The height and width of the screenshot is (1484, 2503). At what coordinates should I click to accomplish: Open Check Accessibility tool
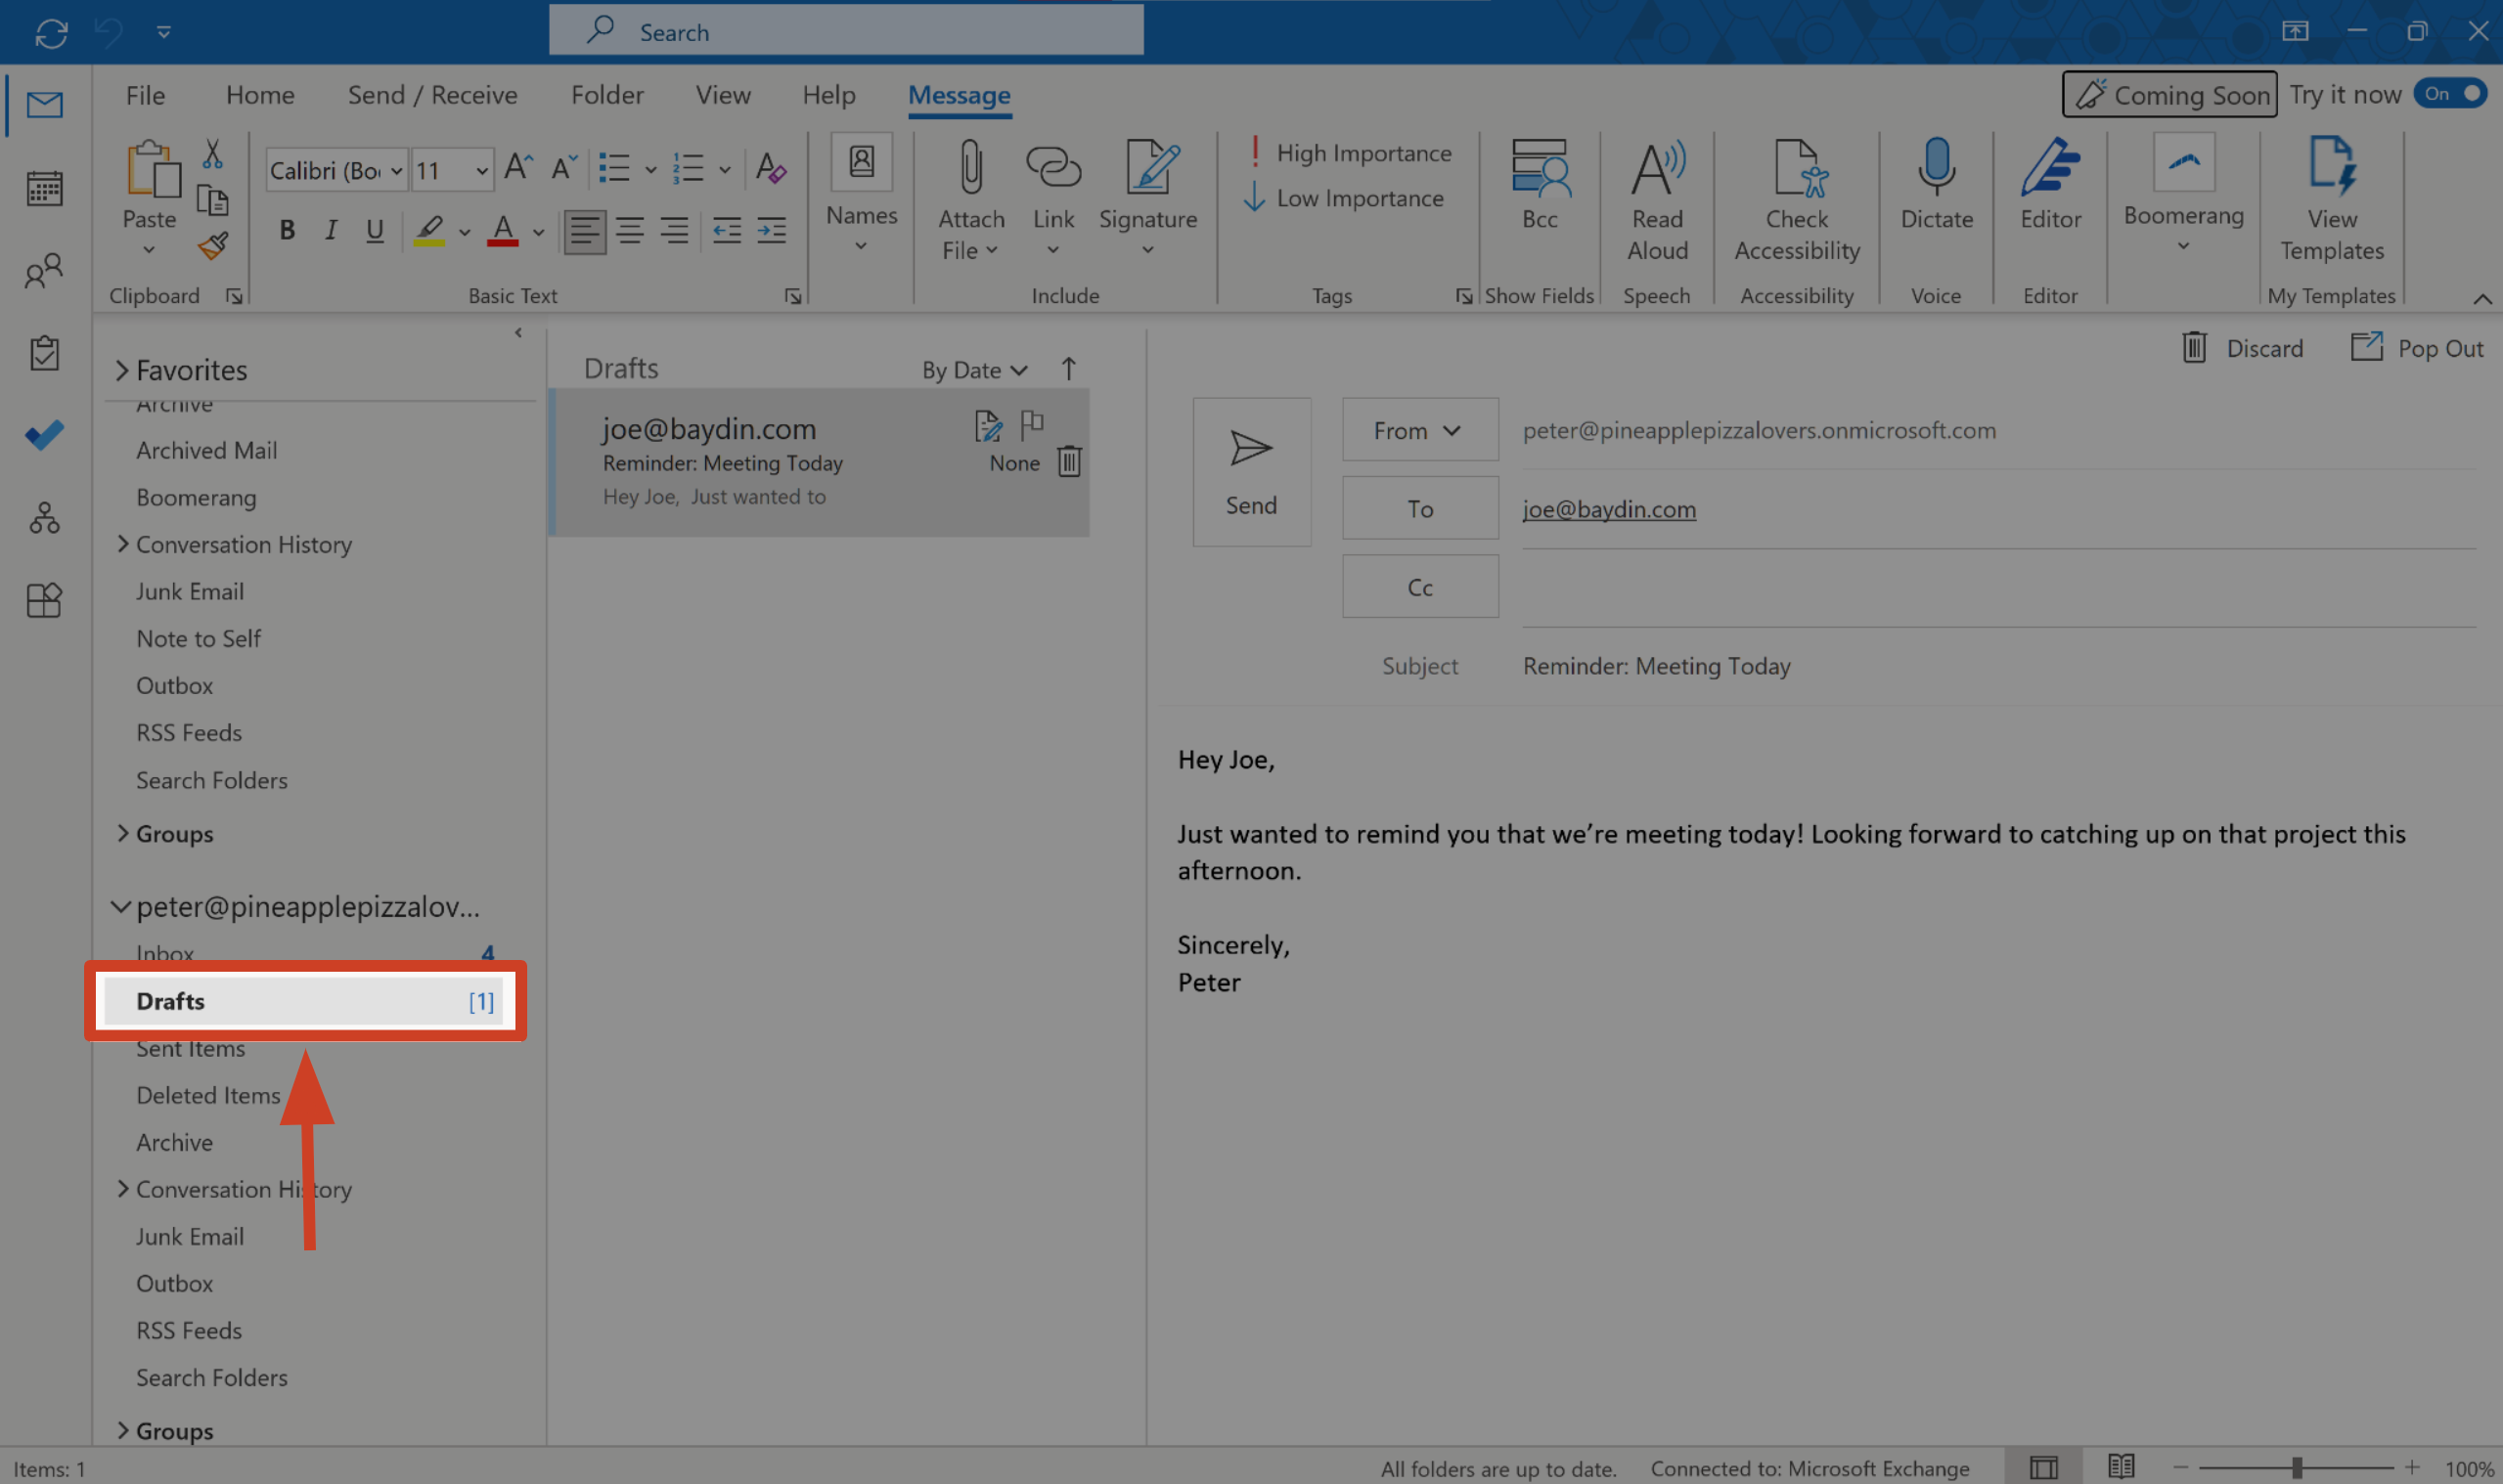(x=1797, y=170)
